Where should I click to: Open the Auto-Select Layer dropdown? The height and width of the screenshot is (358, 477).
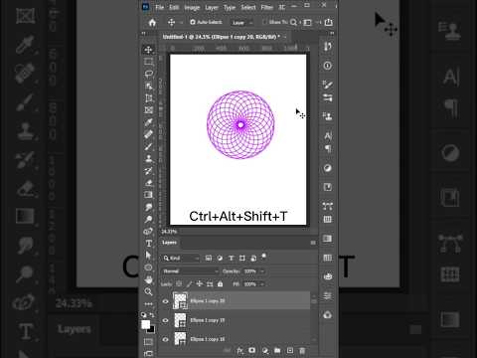click(x=241, y=23)
